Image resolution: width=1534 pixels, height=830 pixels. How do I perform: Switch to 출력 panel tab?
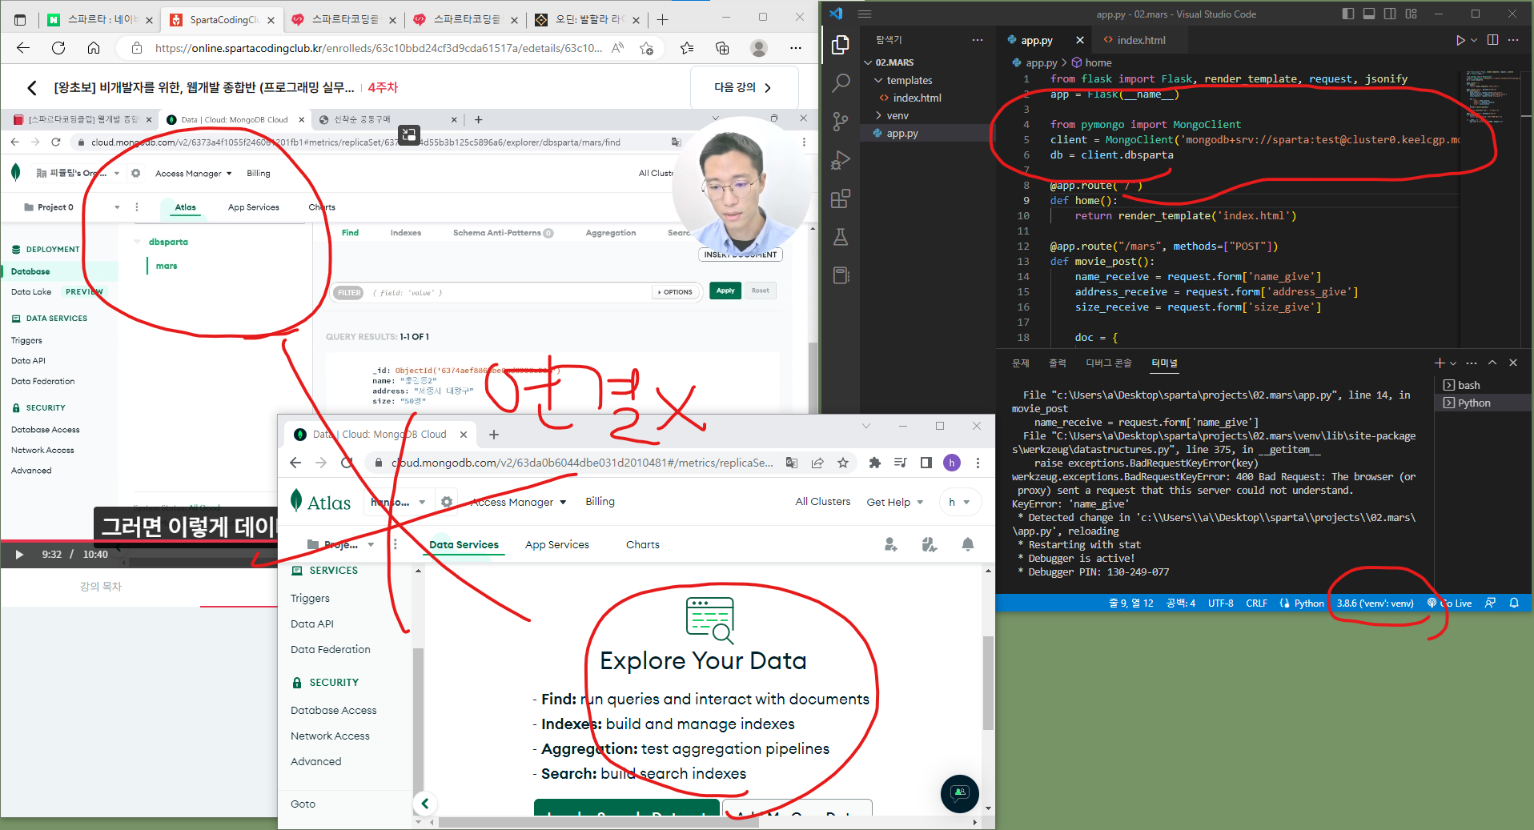pyautogui.click(x=1058, y=363)
